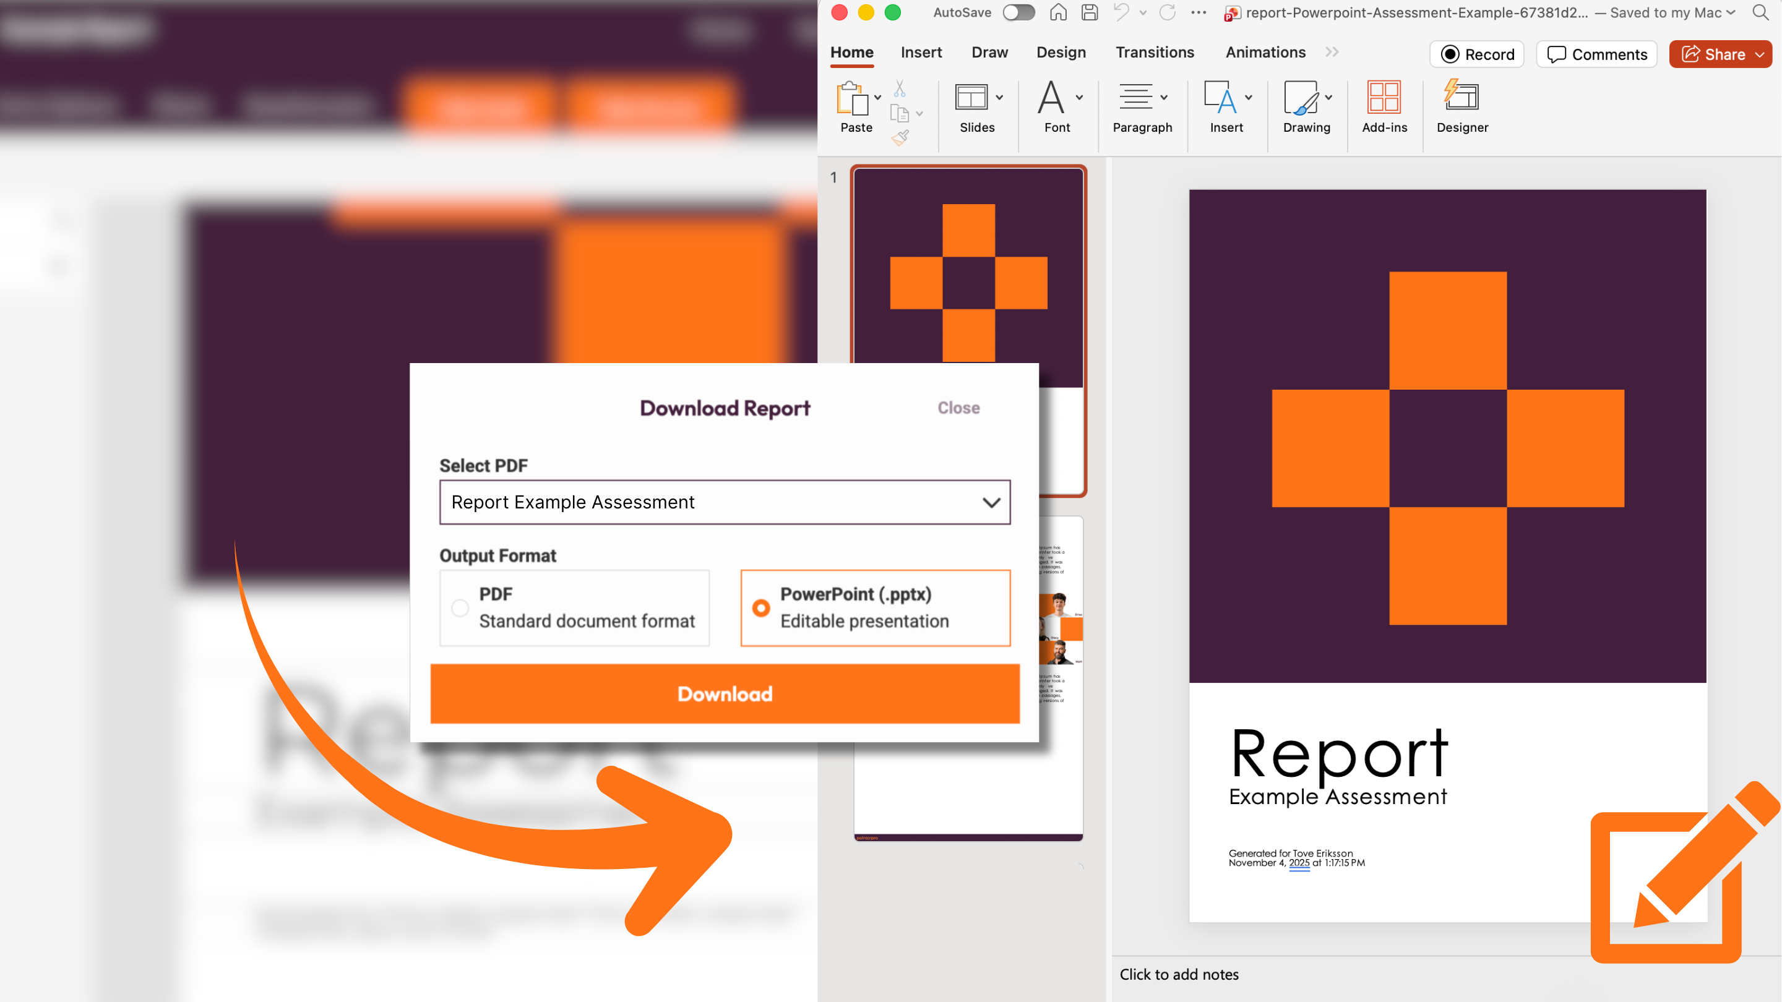The width and height of the screenshot is (1782, 1002).
Task: Click the Format Painter brush icon
Action: coord(899,137)
